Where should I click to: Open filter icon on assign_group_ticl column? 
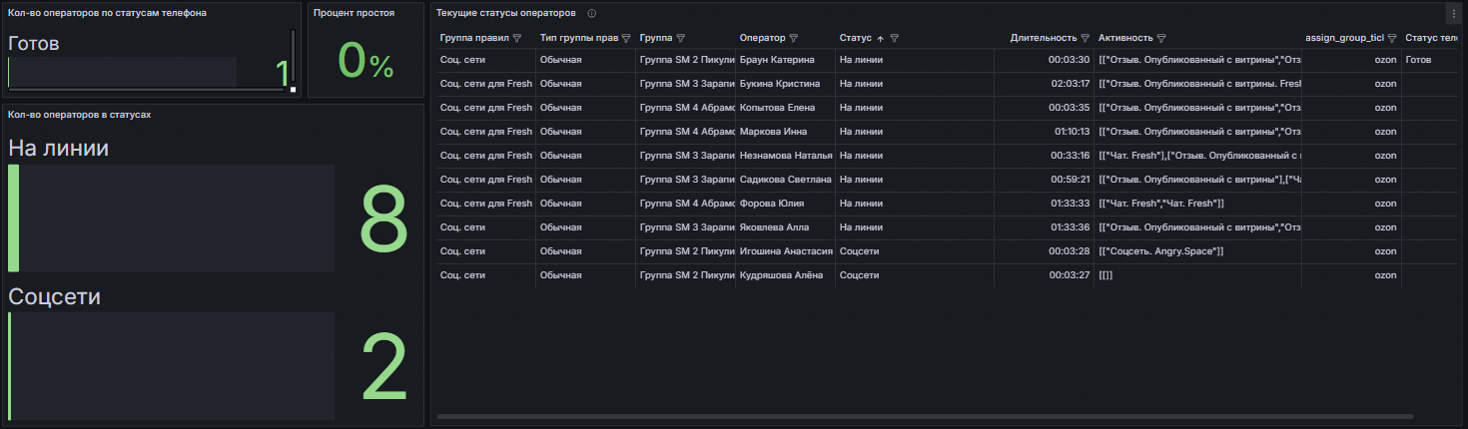tap(1392, 38)
